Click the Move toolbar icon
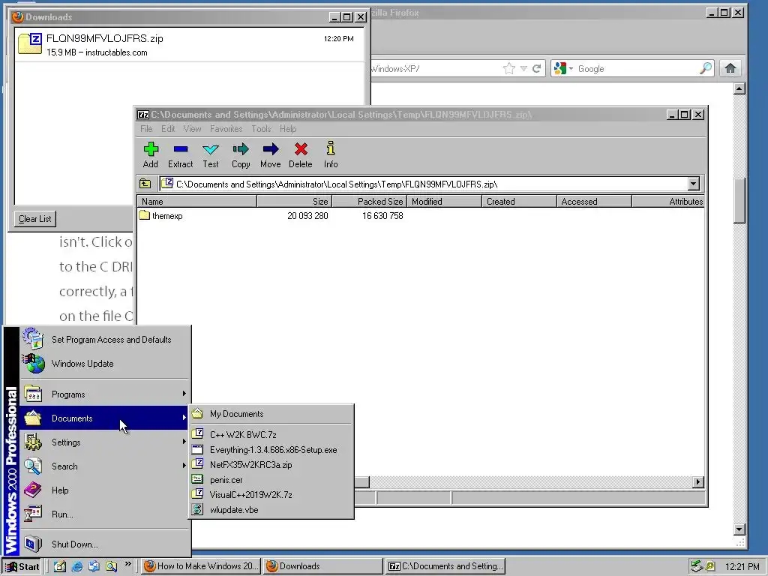 pyautogui.click(x=270, y=149)
